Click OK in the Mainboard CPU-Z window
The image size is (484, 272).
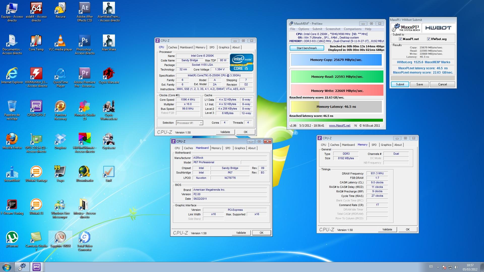point(261,233)
